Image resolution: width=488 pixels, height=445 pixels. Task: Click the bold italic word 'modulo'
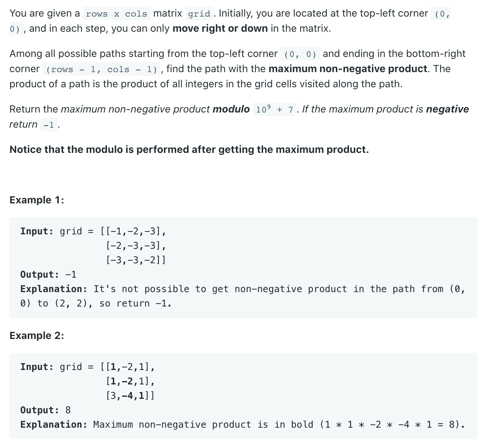point(231,109)
